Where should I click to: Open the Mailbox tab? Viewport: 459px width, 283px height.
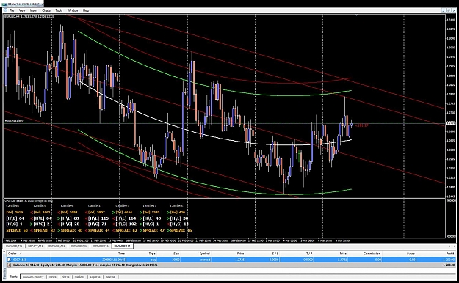click(x=79, y=276)
